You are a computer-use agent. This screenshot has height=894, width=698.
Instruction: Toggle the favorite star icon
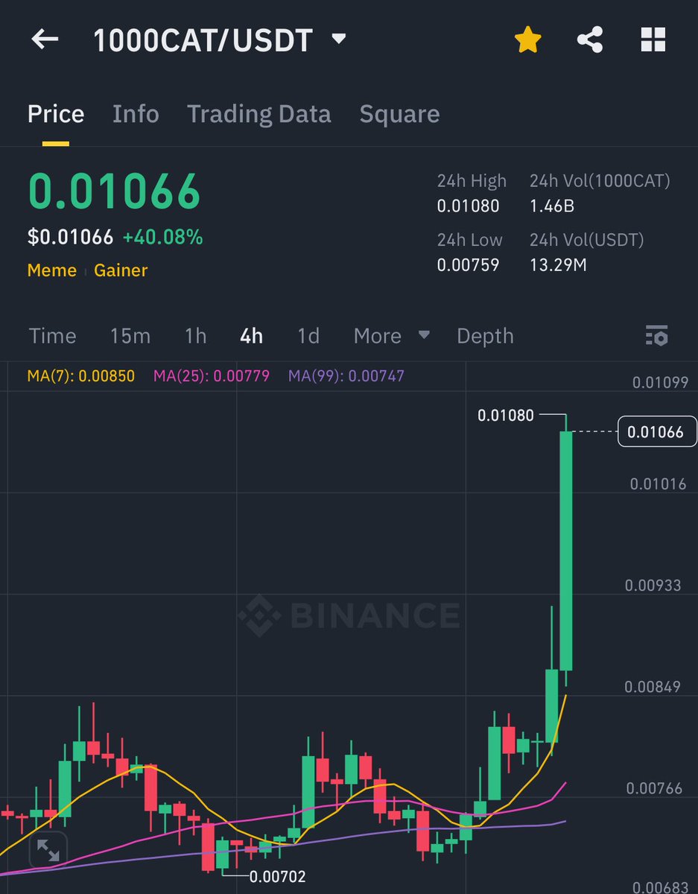[527, 39]
